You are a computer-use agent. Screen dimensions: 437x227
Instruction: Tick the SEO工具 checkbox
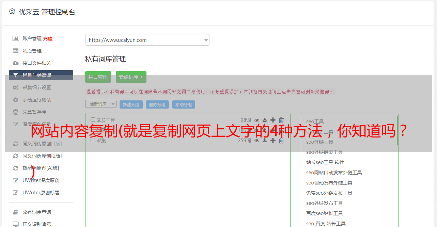(93, 120)
